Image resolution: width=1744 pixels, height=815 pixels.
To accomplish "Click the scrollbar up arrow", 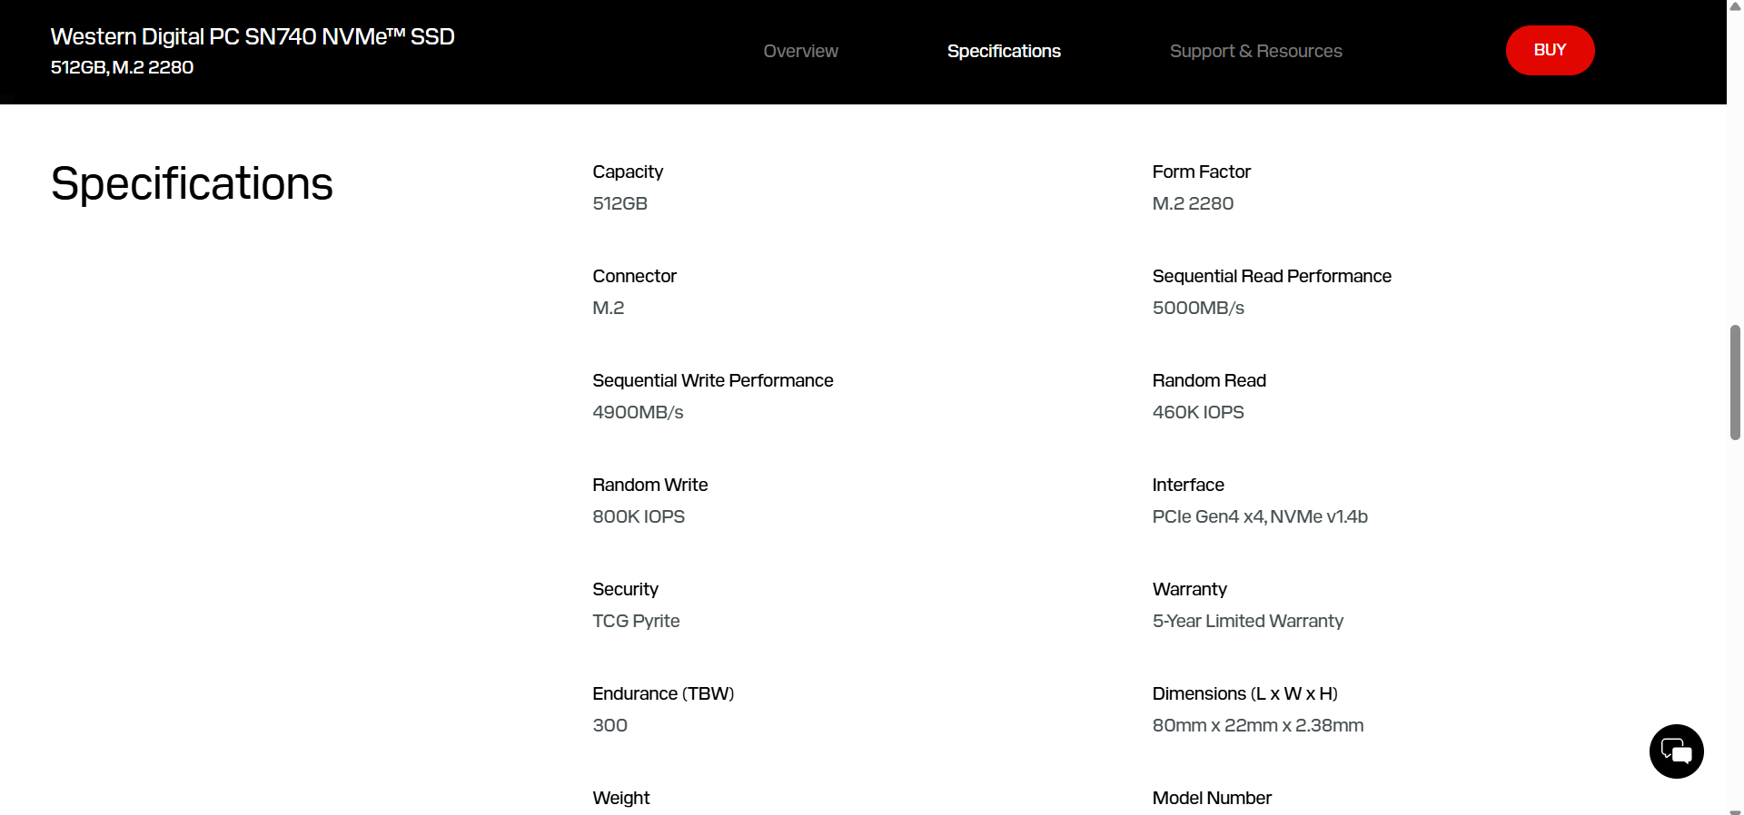I will (x=1733, y=6).
